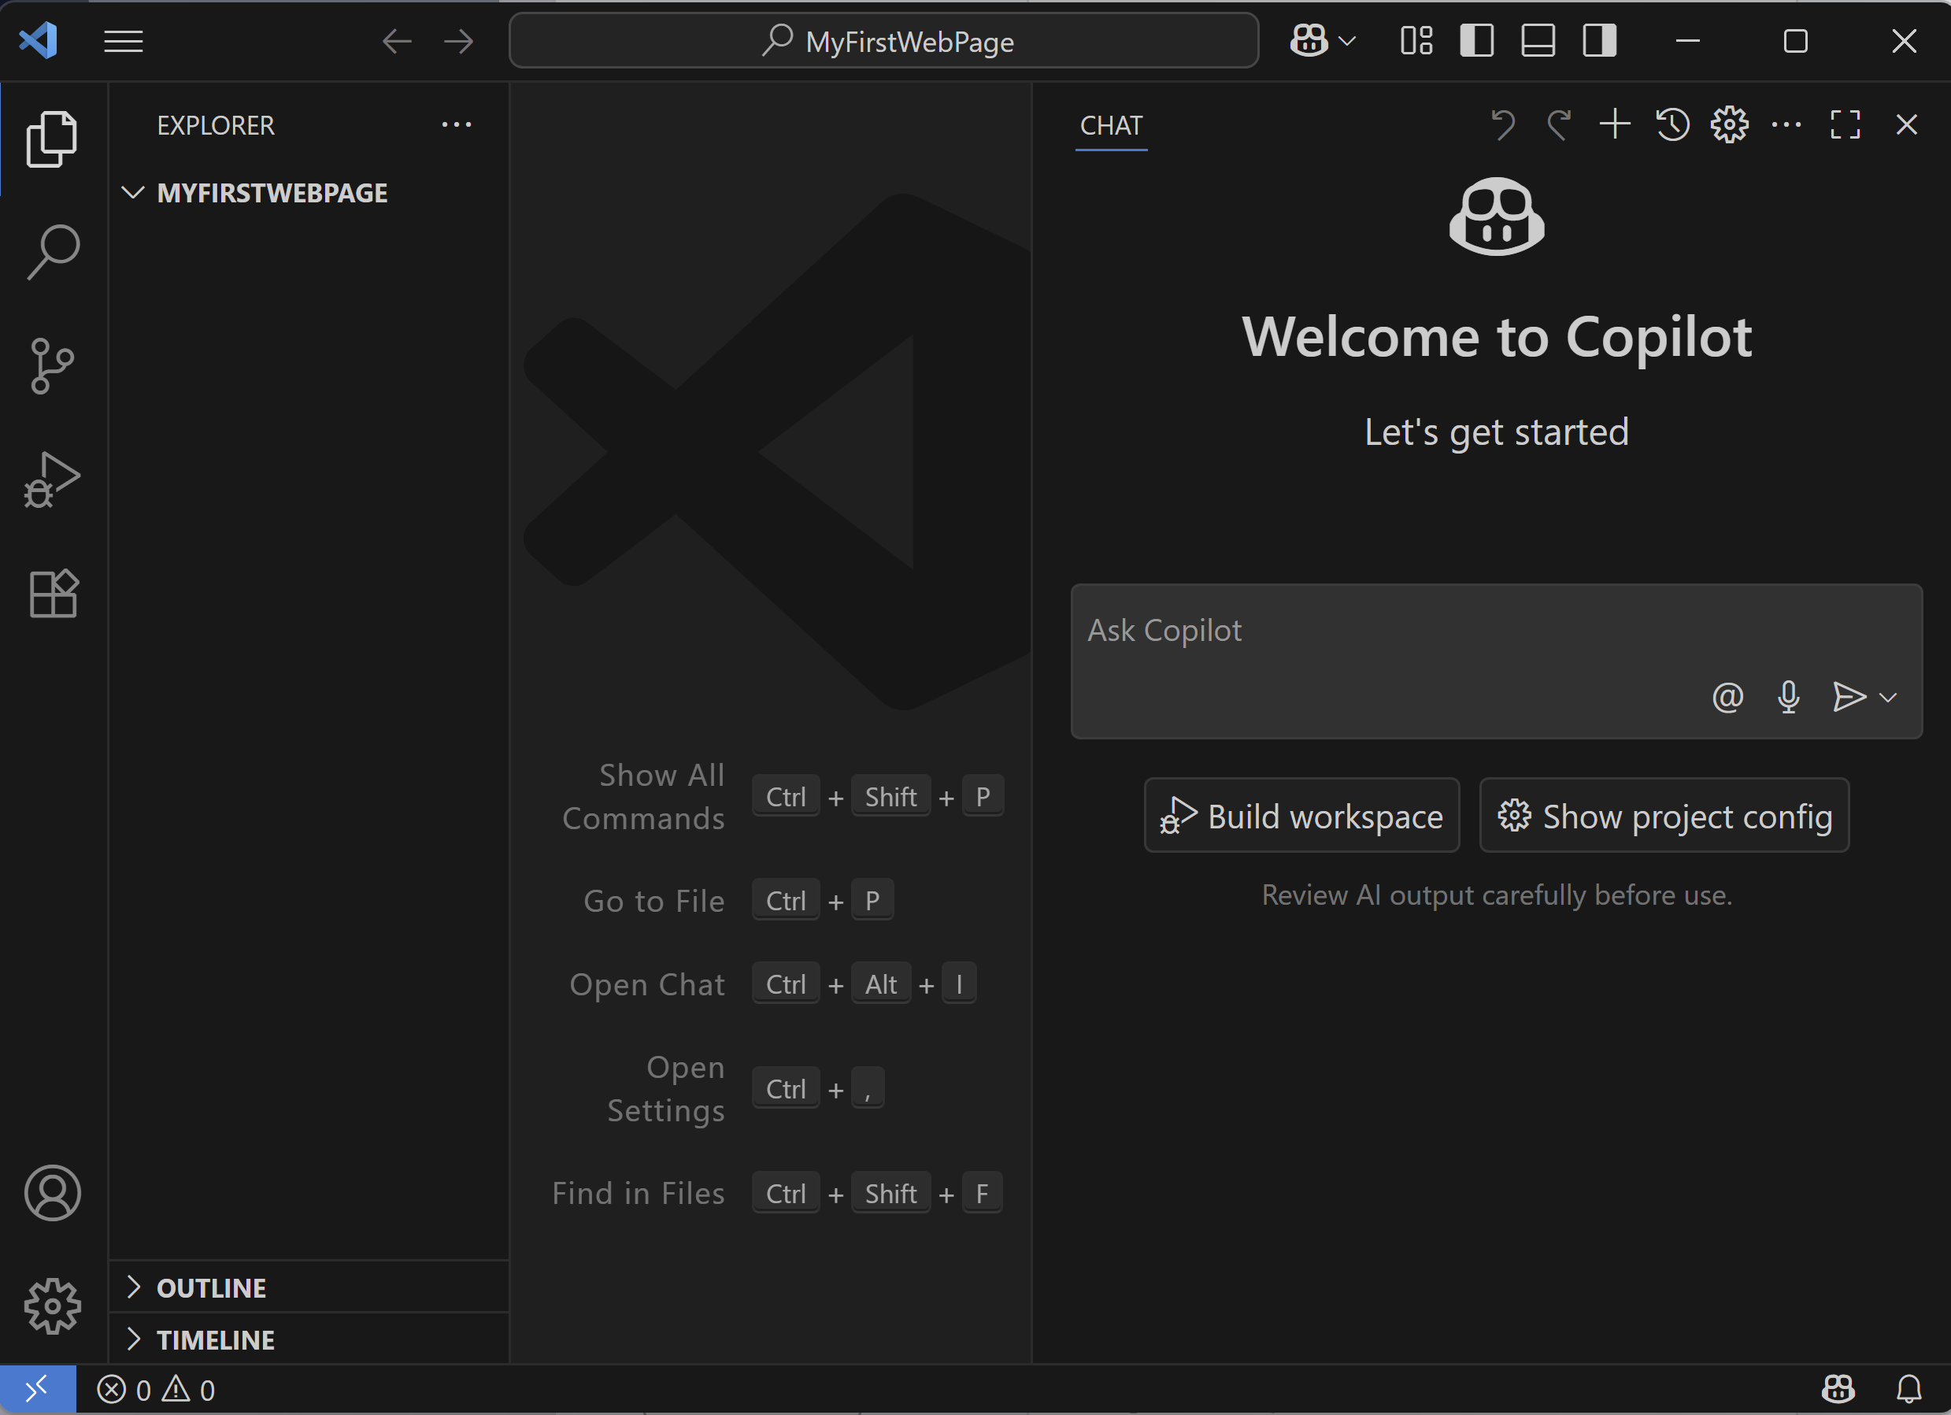
Task: Open the hamburger application menu
Action: [122, 40]
